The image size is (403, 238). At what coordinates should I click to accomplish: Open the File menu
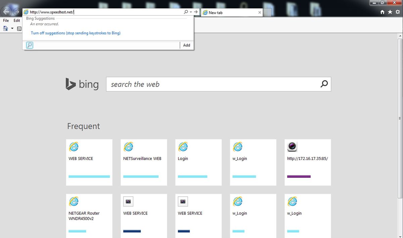[6, 21]
